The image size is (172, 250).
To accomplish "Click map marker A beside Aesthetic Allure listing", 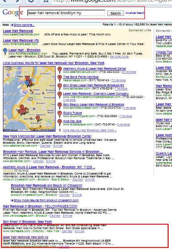I will click(x=60, y=70).
